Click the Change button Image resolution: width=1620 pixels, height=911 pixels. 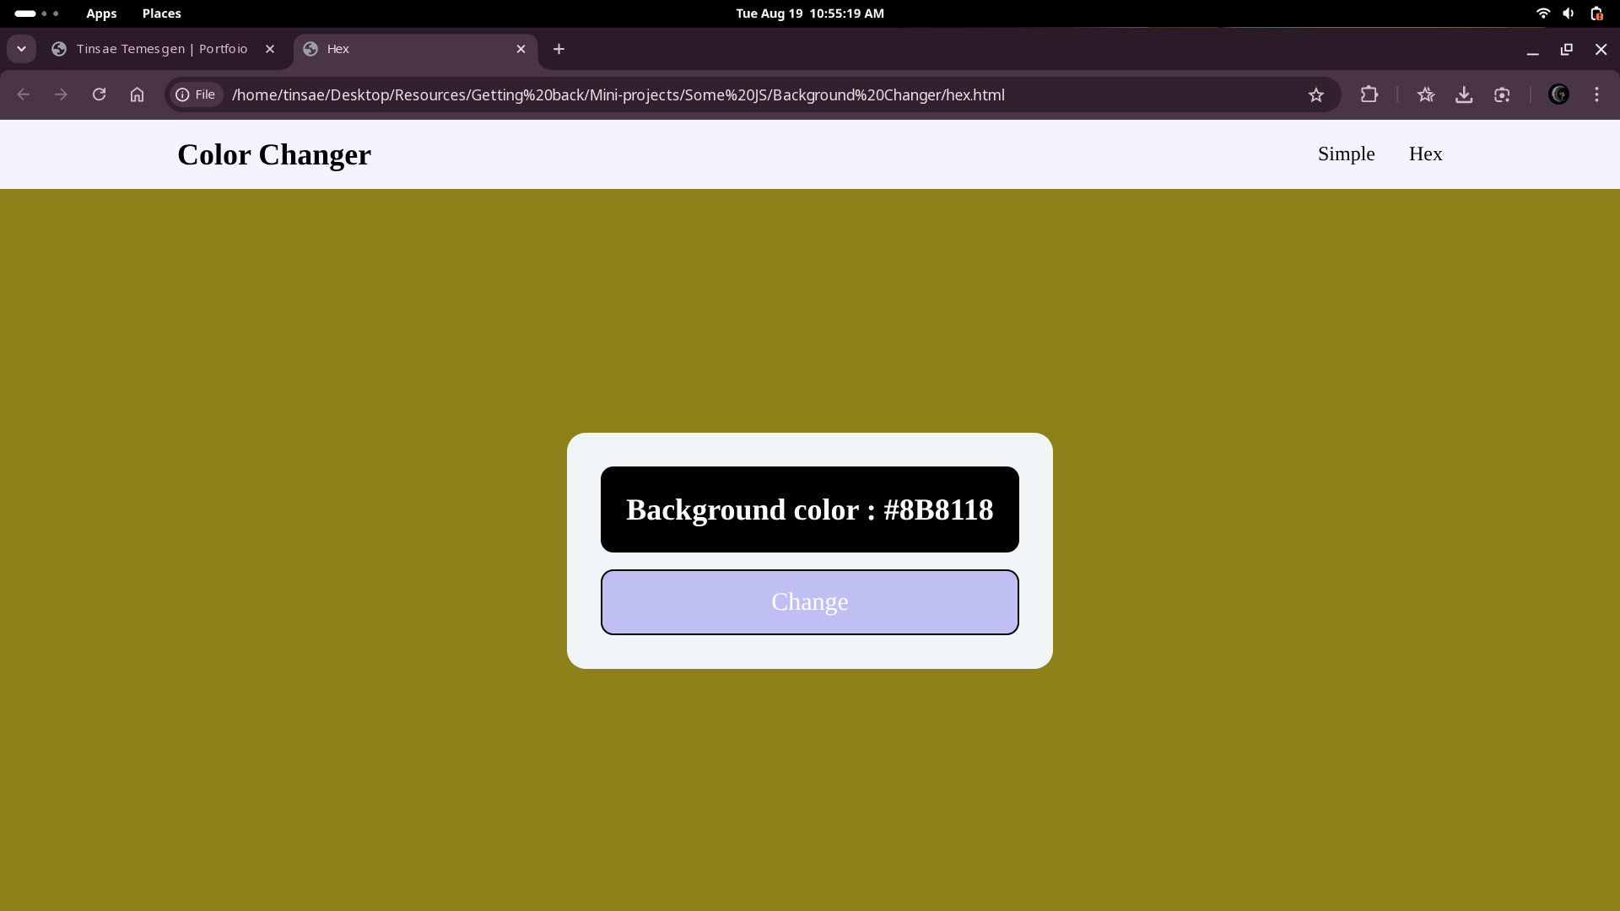810,602
